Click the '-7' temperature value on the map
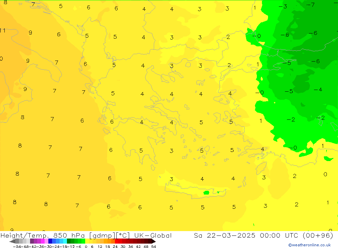 (x=311, y=4)
